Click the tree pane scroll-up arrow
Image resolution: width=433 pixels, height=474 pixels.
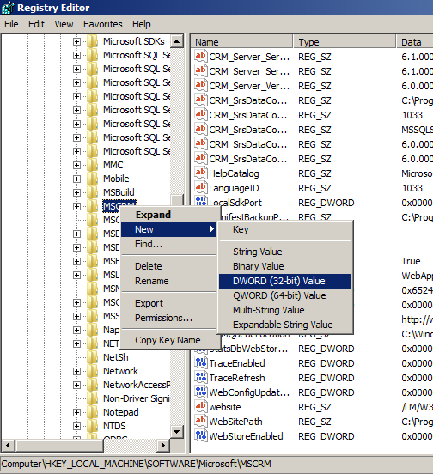tap(177, 41)
